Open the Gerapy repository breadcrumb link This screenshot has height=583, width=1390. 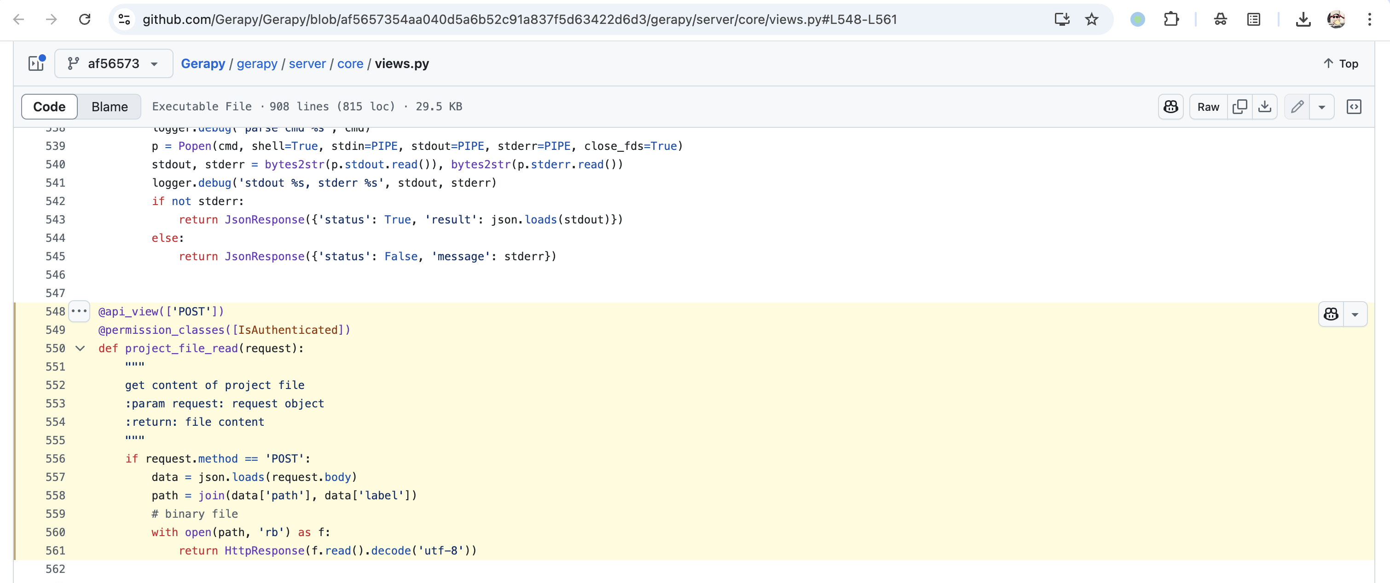pos(203,63)
